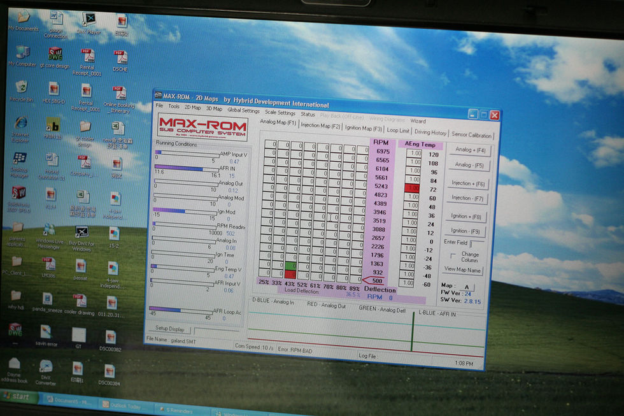This screenshot has width=624, height=416.
Task: Open the 2D Map menu
Action: pyautogui.click(x=192, y=108)
